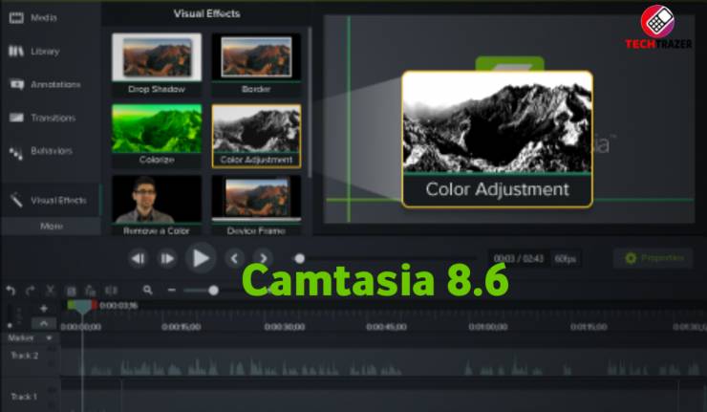The height and width of the screenshot is (412, 707).
Task: Select the Color Adjustment effect thumbnail
Action: pyautogui.click(x=256, y=136)
